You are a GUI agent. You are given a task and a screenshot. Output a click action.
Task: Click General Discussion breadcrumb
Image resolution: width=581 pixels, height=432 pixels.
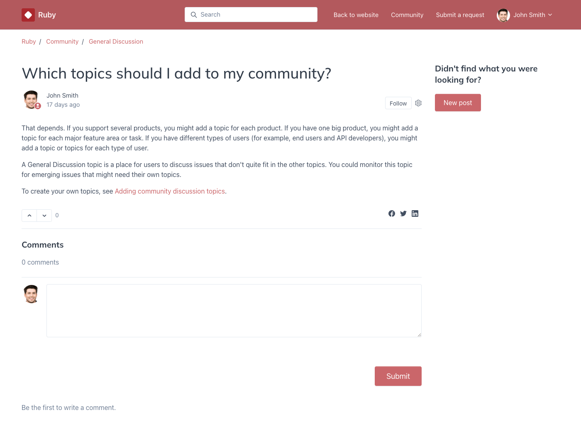tap(116, 42)
